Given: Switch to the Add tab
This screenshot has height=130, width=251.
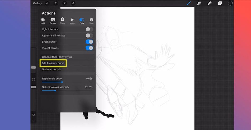Looking at the screenshot, I should point(43,21).
